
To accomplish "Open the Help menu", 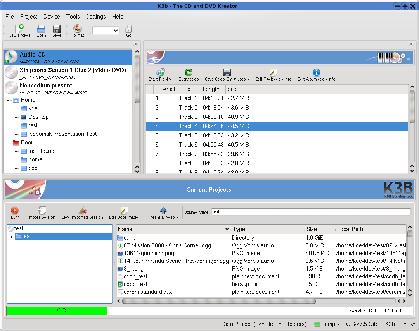I will point(118,17).
